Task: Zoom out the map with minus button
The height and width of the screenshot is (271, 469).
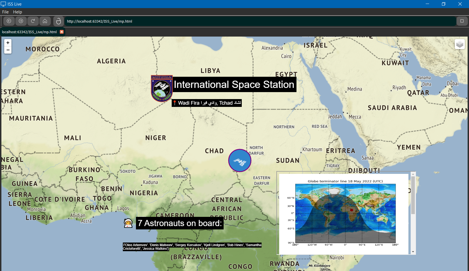Action: (x=8, y=50)
